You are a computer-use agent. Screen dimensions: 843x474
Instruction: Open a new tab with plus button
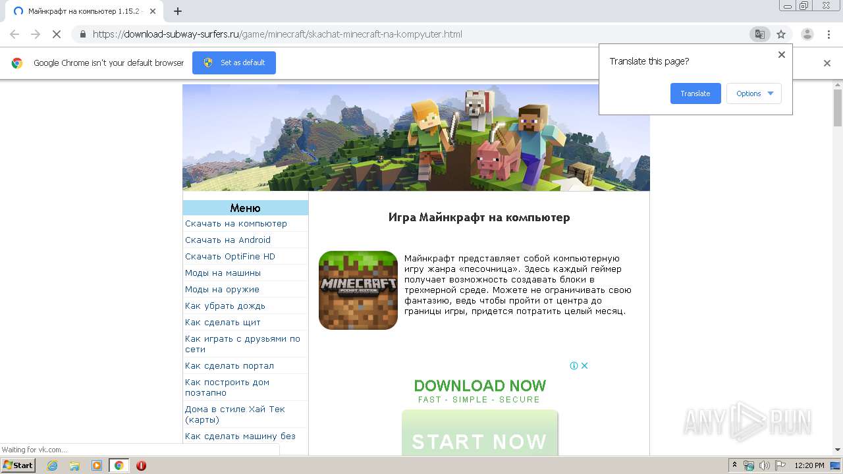[x=178, y=11]
